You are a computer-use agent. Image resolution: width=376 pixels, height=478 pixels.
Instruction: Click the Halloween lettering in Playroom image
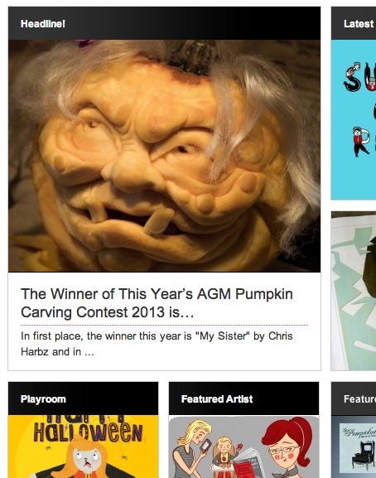pos(88,432)
